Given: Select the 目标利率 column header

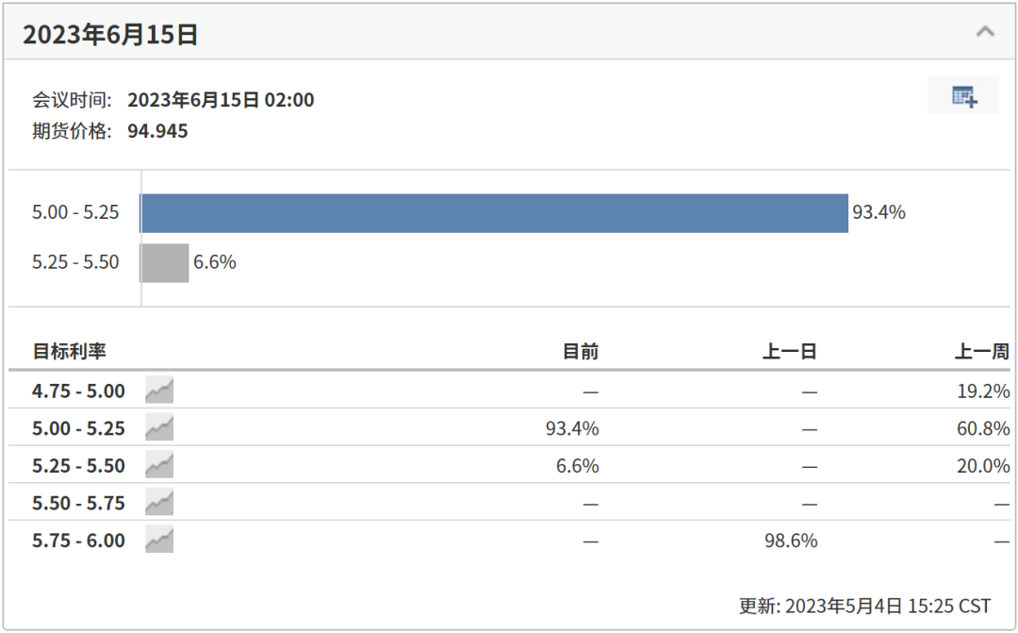Looking at the screenshot, I should [x=69, y=352].
